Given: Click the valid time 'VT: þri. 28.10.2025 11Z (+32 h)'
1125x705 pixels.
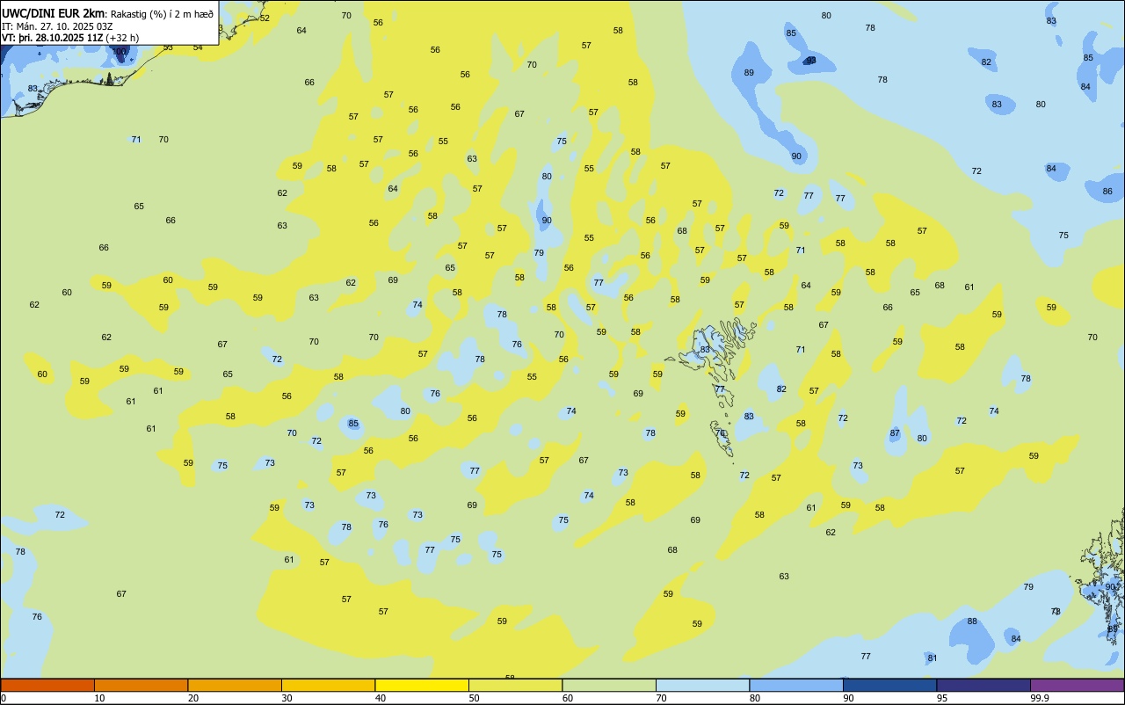Looking at the screenshot, I should (x=70, y=38).
